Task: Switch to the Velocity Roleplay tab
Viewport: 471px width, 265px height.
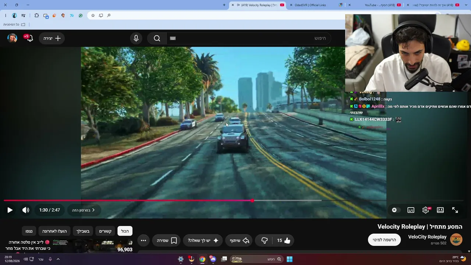Action: 258,5
